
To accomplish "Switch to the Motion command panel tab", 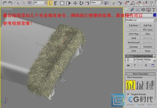I will click(x=143, y=10).
